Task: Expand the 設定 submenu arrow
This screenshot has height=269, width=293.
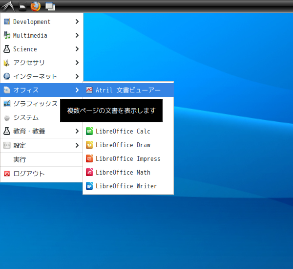Action: [77, 145]
